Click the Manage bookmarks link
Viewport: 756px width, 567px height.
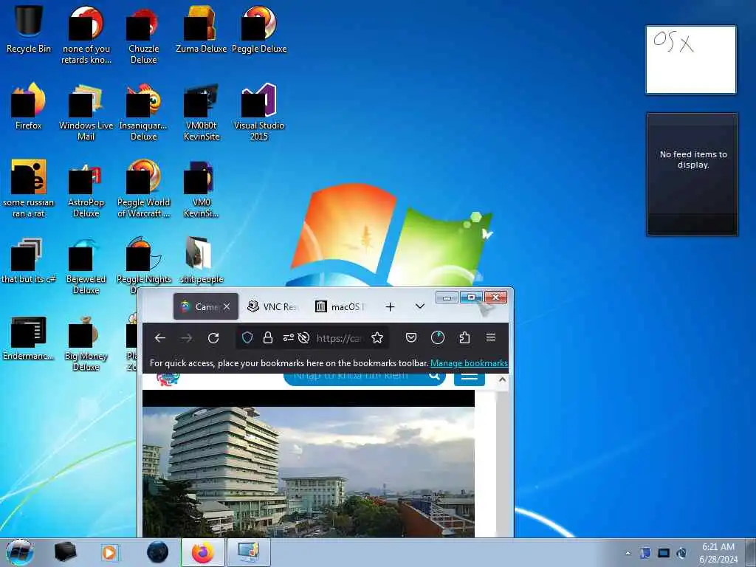469,363
